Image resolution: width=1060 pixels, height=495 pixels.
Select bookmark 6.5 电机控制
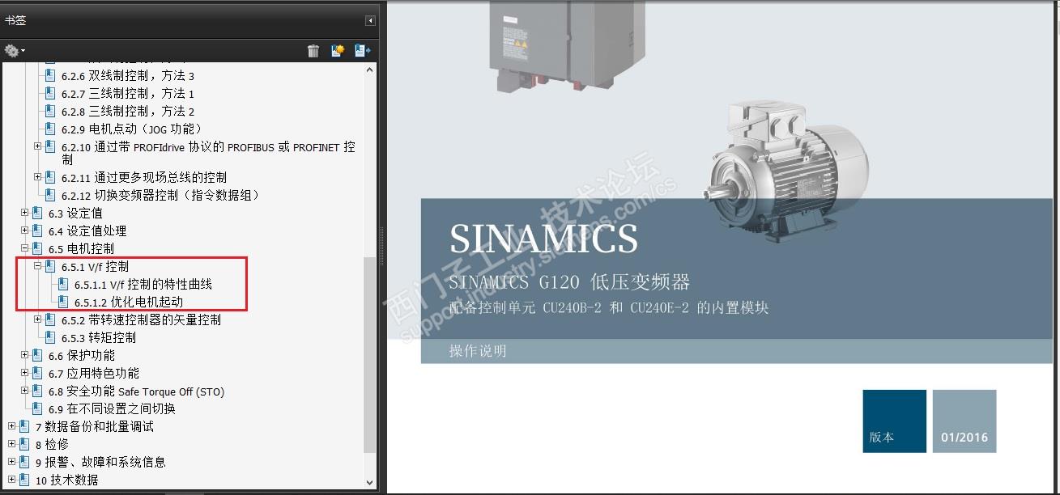(x=81, y=248)
